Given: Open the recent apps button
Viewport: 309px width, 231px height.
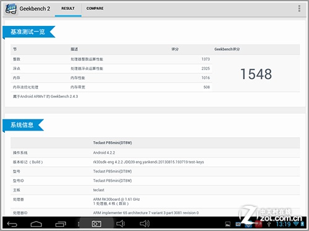Looking at the screenshot, I should [61, 224].
